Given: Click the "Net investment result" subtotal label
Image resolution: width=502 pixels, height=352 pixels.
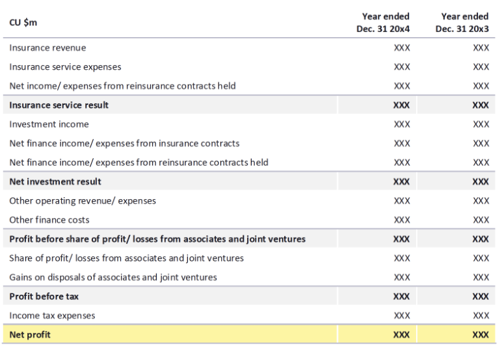Looking at the screenshot, I should (x=55, y=182).
